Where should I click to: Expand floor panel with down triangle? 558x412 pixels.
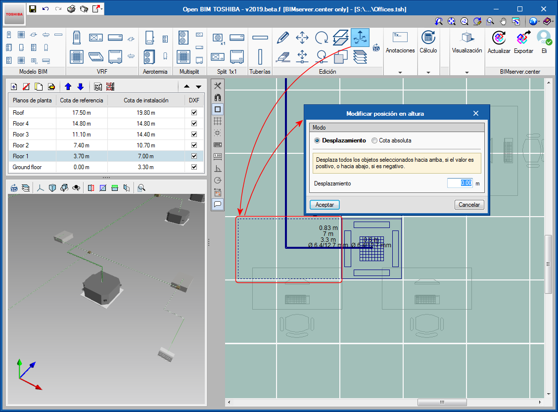(x=198, y=87)
